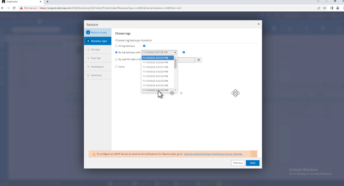Click the browser reload icon
This screenshot has height=186, width=344.
14,8
